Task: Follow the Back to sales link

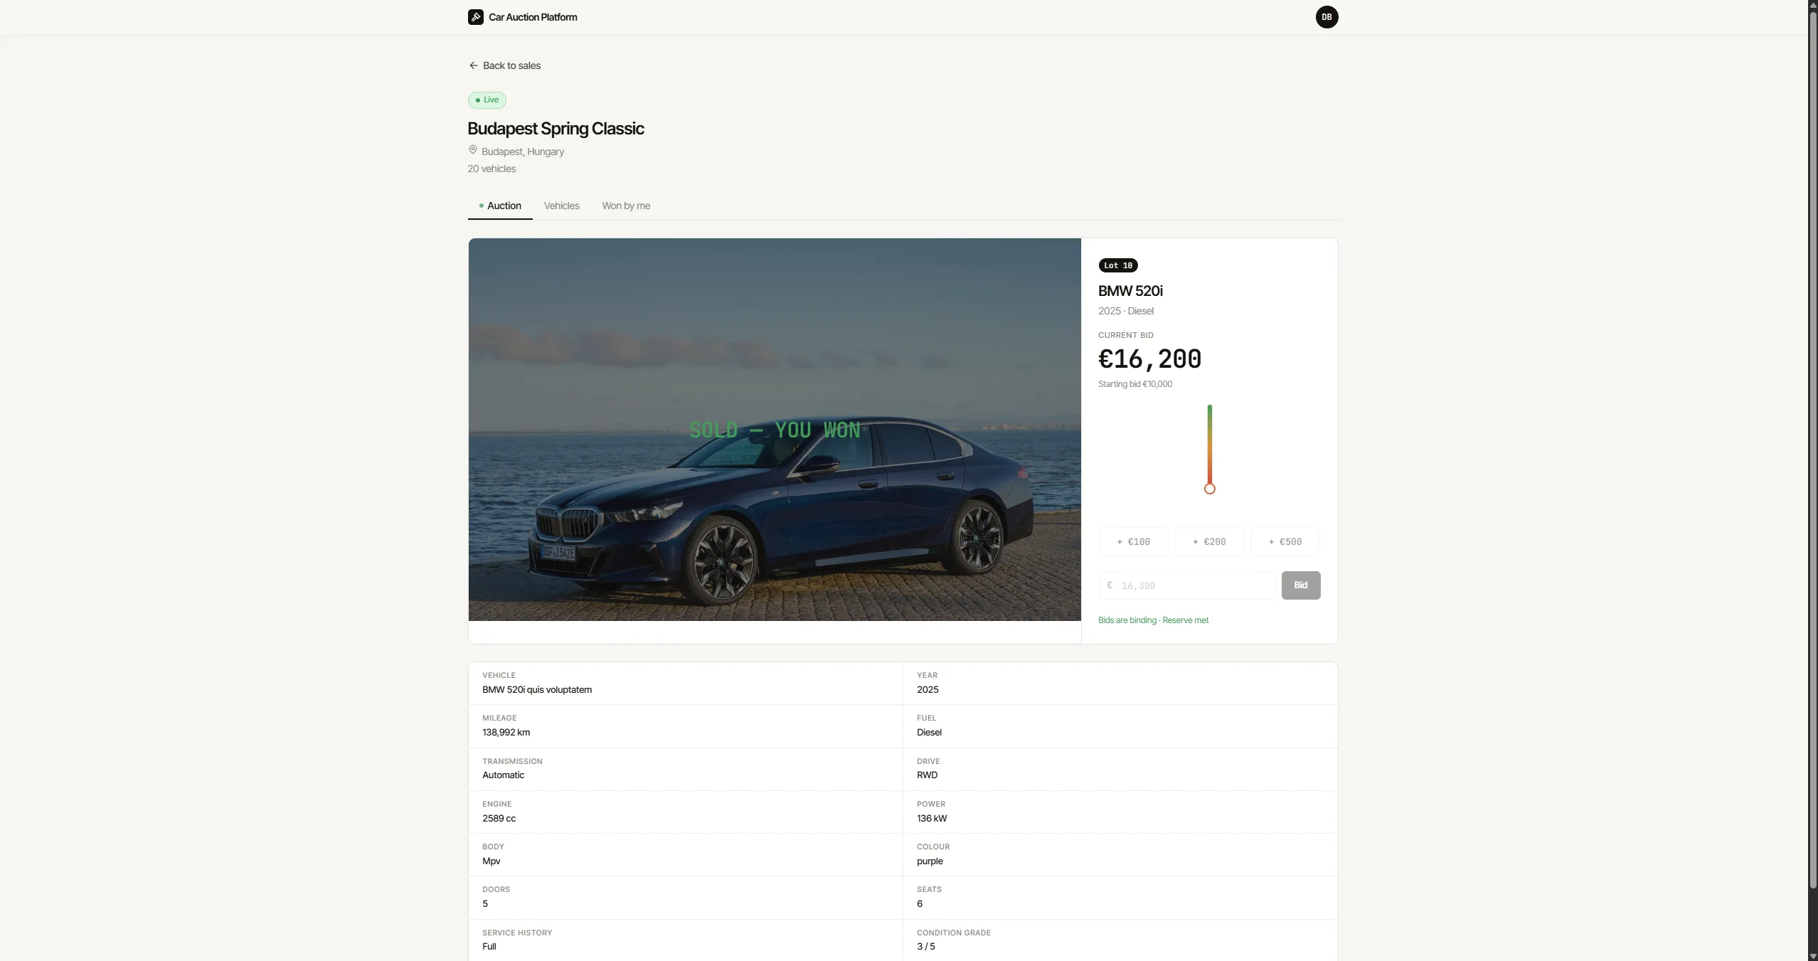Action: tap(504, 65)
